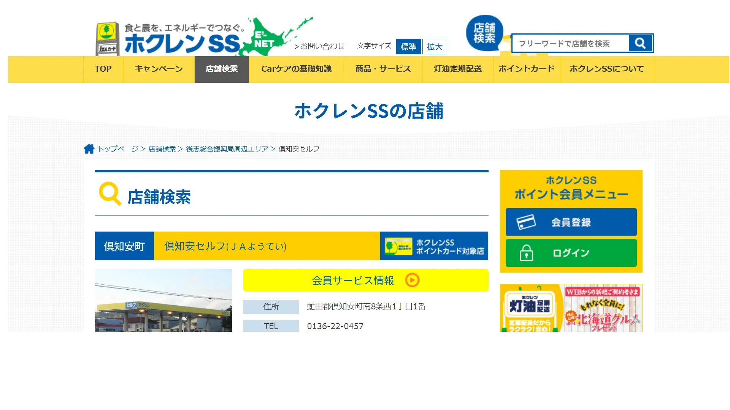The height and width of the screenshot is (410, 730).
Task: Open the 灯油定期配送 promo banner
Action: tap(571, 308)
